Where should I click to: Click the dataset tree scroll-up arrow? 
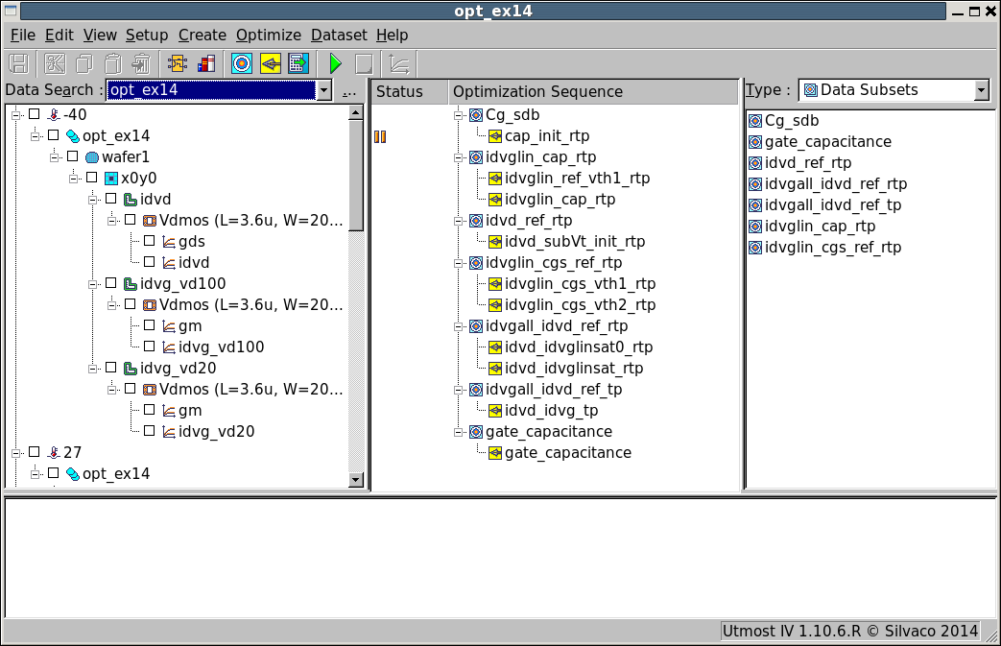pyautogui.click(x=356, y=113)
